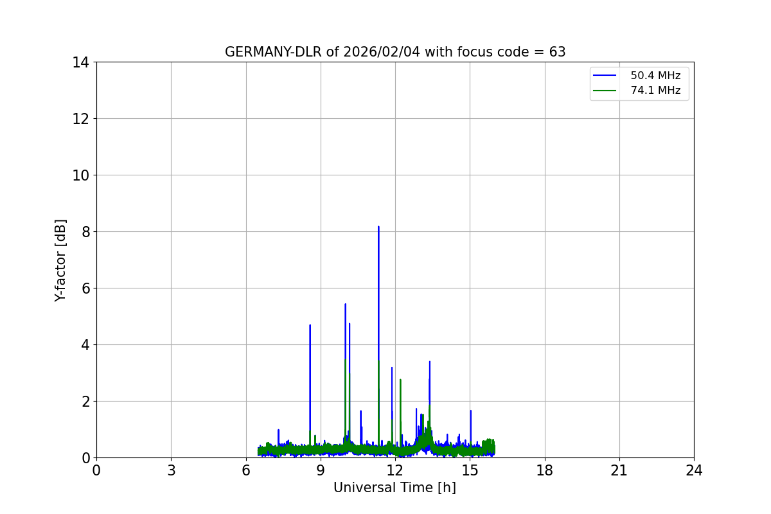Click the y-axis tick label '10'
The width and height of the screenshot is (771, 514).
pos(81,175)
